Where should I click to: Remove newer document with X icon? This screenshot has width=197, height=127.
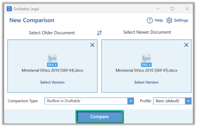(186, 45)
